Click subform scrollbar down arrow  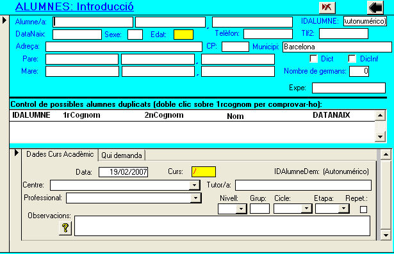pos(386,235)
